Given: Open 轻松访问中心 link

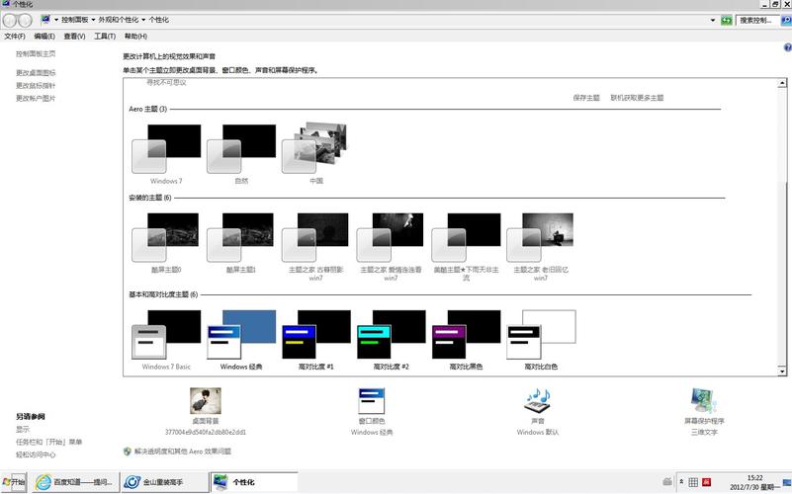Looking at the screenshot, I should [x=36, y=454].
